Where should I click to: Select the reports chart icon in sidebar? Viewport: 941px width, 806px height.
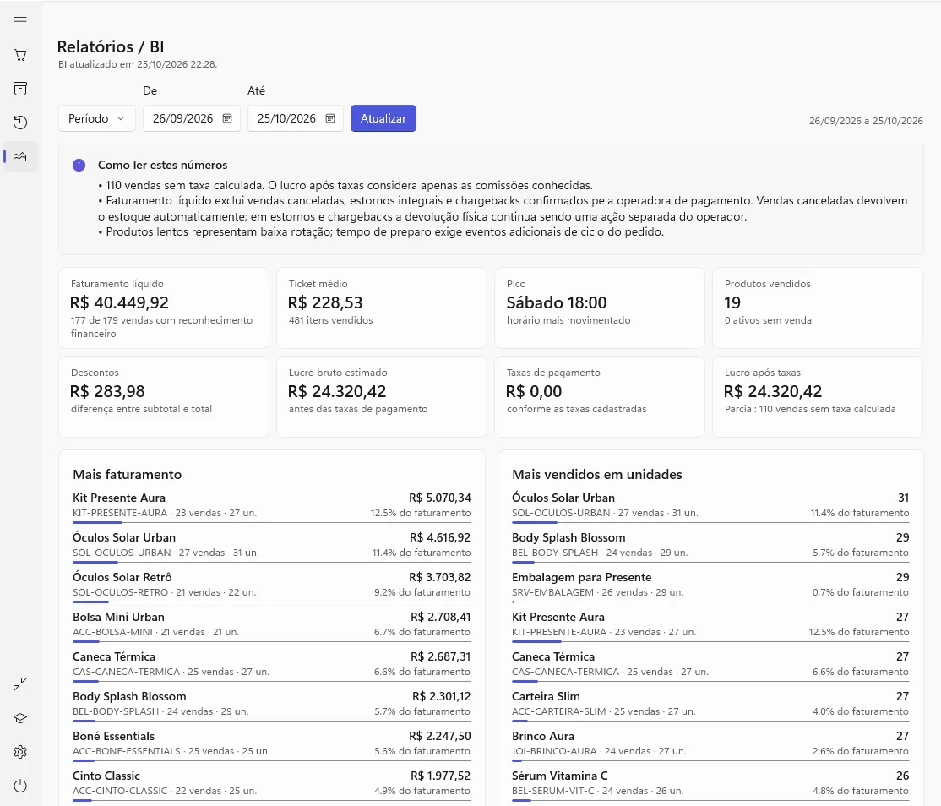pos(20,156)
